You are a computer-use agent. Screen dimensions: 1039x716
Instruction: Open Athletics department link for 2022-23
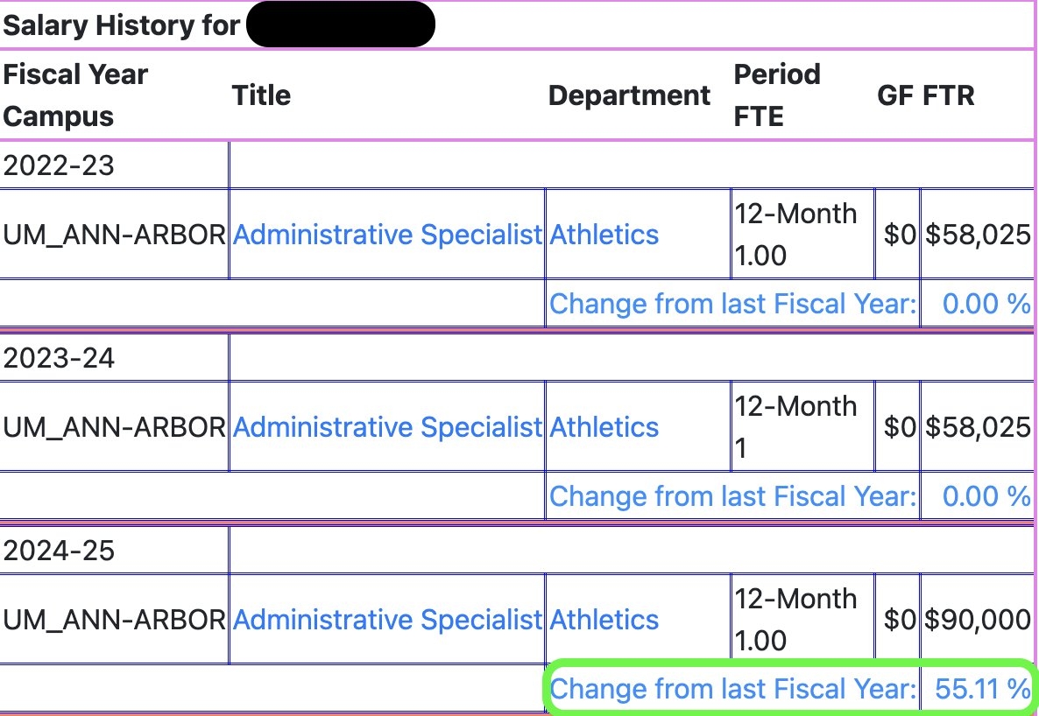point(604,235)
